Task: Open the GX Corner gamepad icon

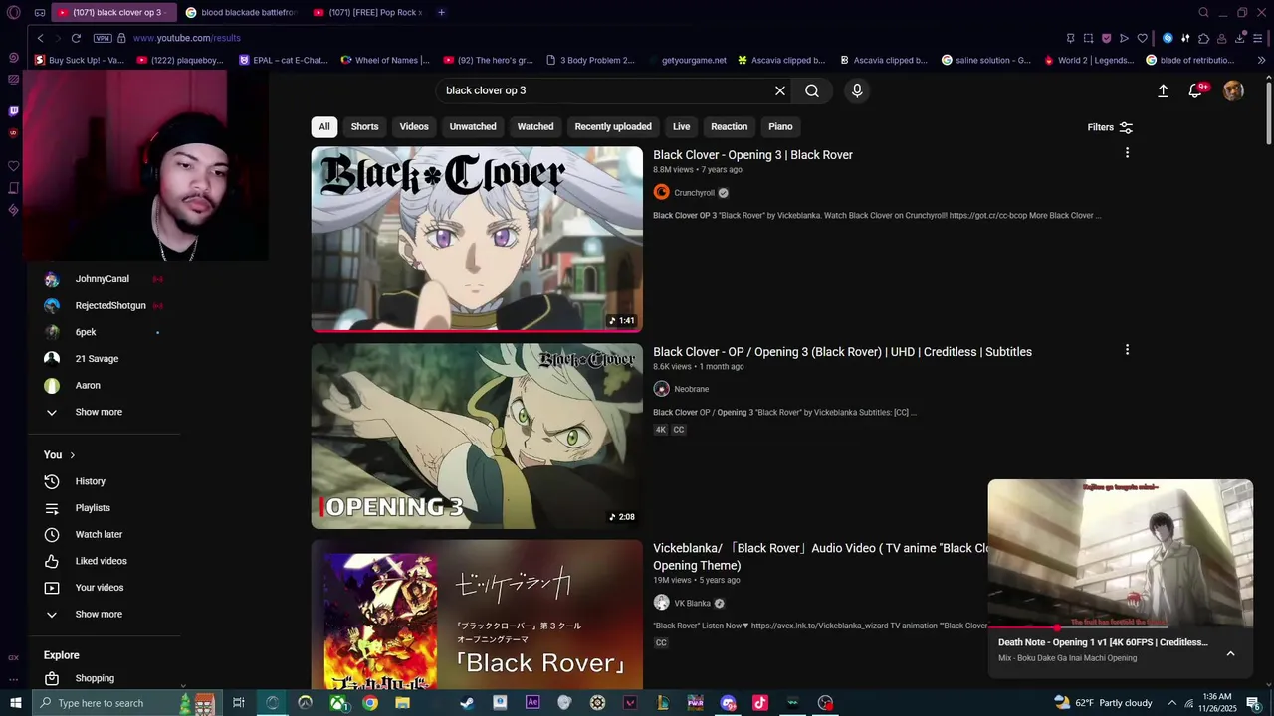Action: pos(39,13)
